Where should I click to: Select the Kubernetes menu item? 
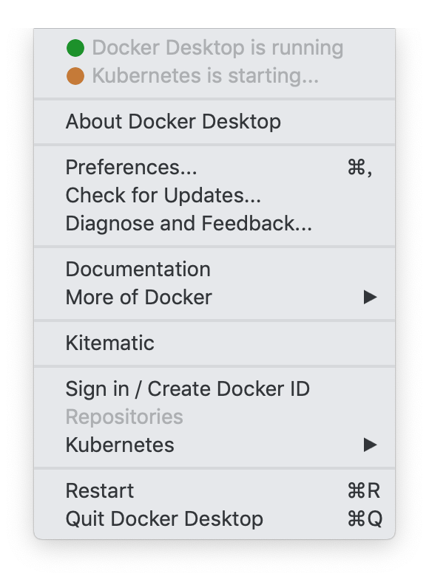click(214, 445)
